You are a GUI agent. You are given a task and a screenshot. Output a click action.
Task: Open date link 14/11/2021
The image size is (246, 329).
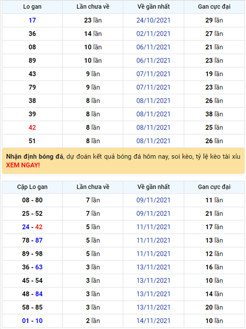pos(153,321)
